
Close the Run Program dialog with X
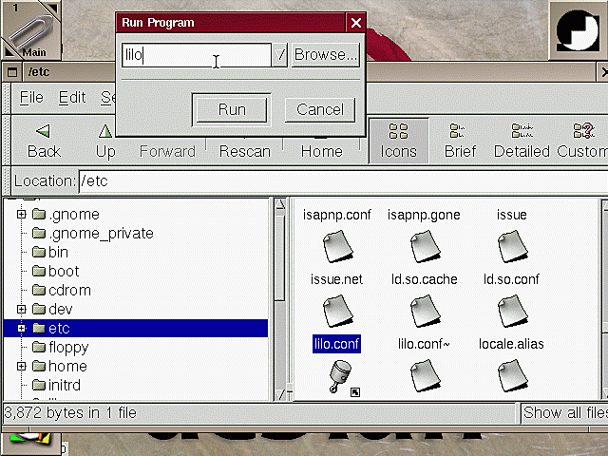click(x=355, y=23)
